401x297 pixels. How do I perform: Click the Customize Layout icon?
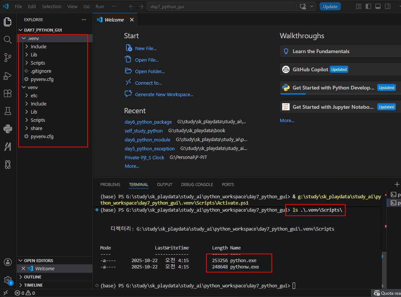(359, 6)
